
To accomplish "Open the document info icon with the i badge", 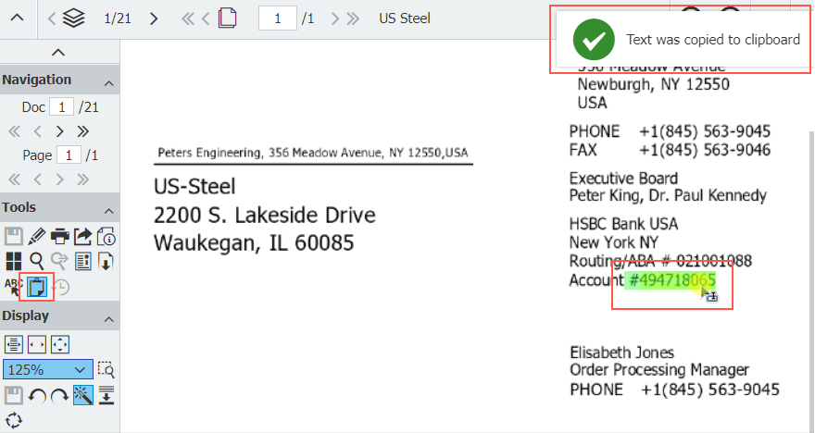I will (106, 236).
